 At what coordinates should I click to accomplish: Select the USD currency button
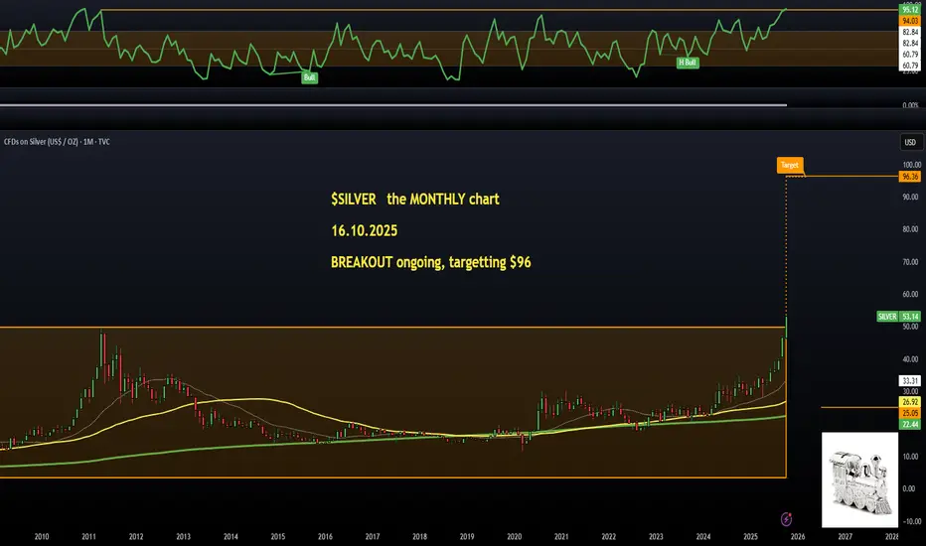click(x=910, y=142)
